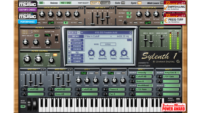The width and height of the screenshot is (201, 113).
Task: Paste Oscillator A1 settings with P button
Action: point(82,8)
